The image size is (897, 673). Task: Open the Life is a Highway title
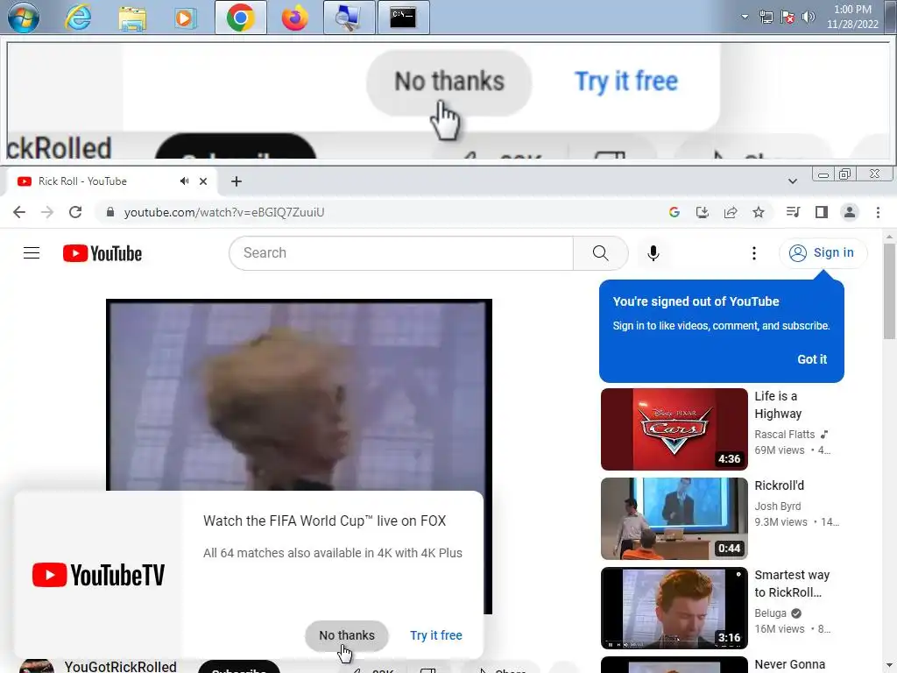(x=778, y=405)
